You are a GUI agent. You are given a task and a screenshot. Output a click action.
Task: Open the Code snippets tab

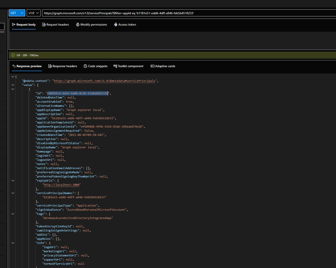96,66
